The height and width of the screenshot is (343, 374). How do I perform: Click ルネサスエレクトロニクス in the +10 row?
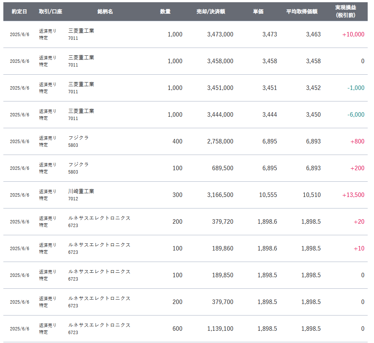pyautogui.click(x=99, y=245)
